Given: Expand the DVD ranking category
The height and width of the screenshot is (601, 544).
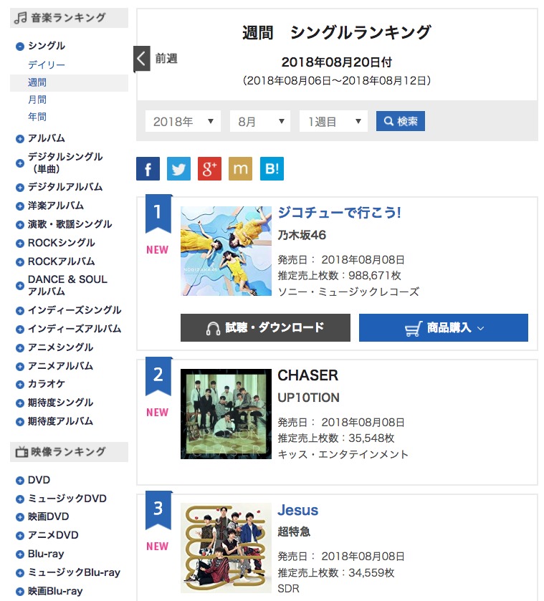Looking at the screenshot, I should point(20,481).
